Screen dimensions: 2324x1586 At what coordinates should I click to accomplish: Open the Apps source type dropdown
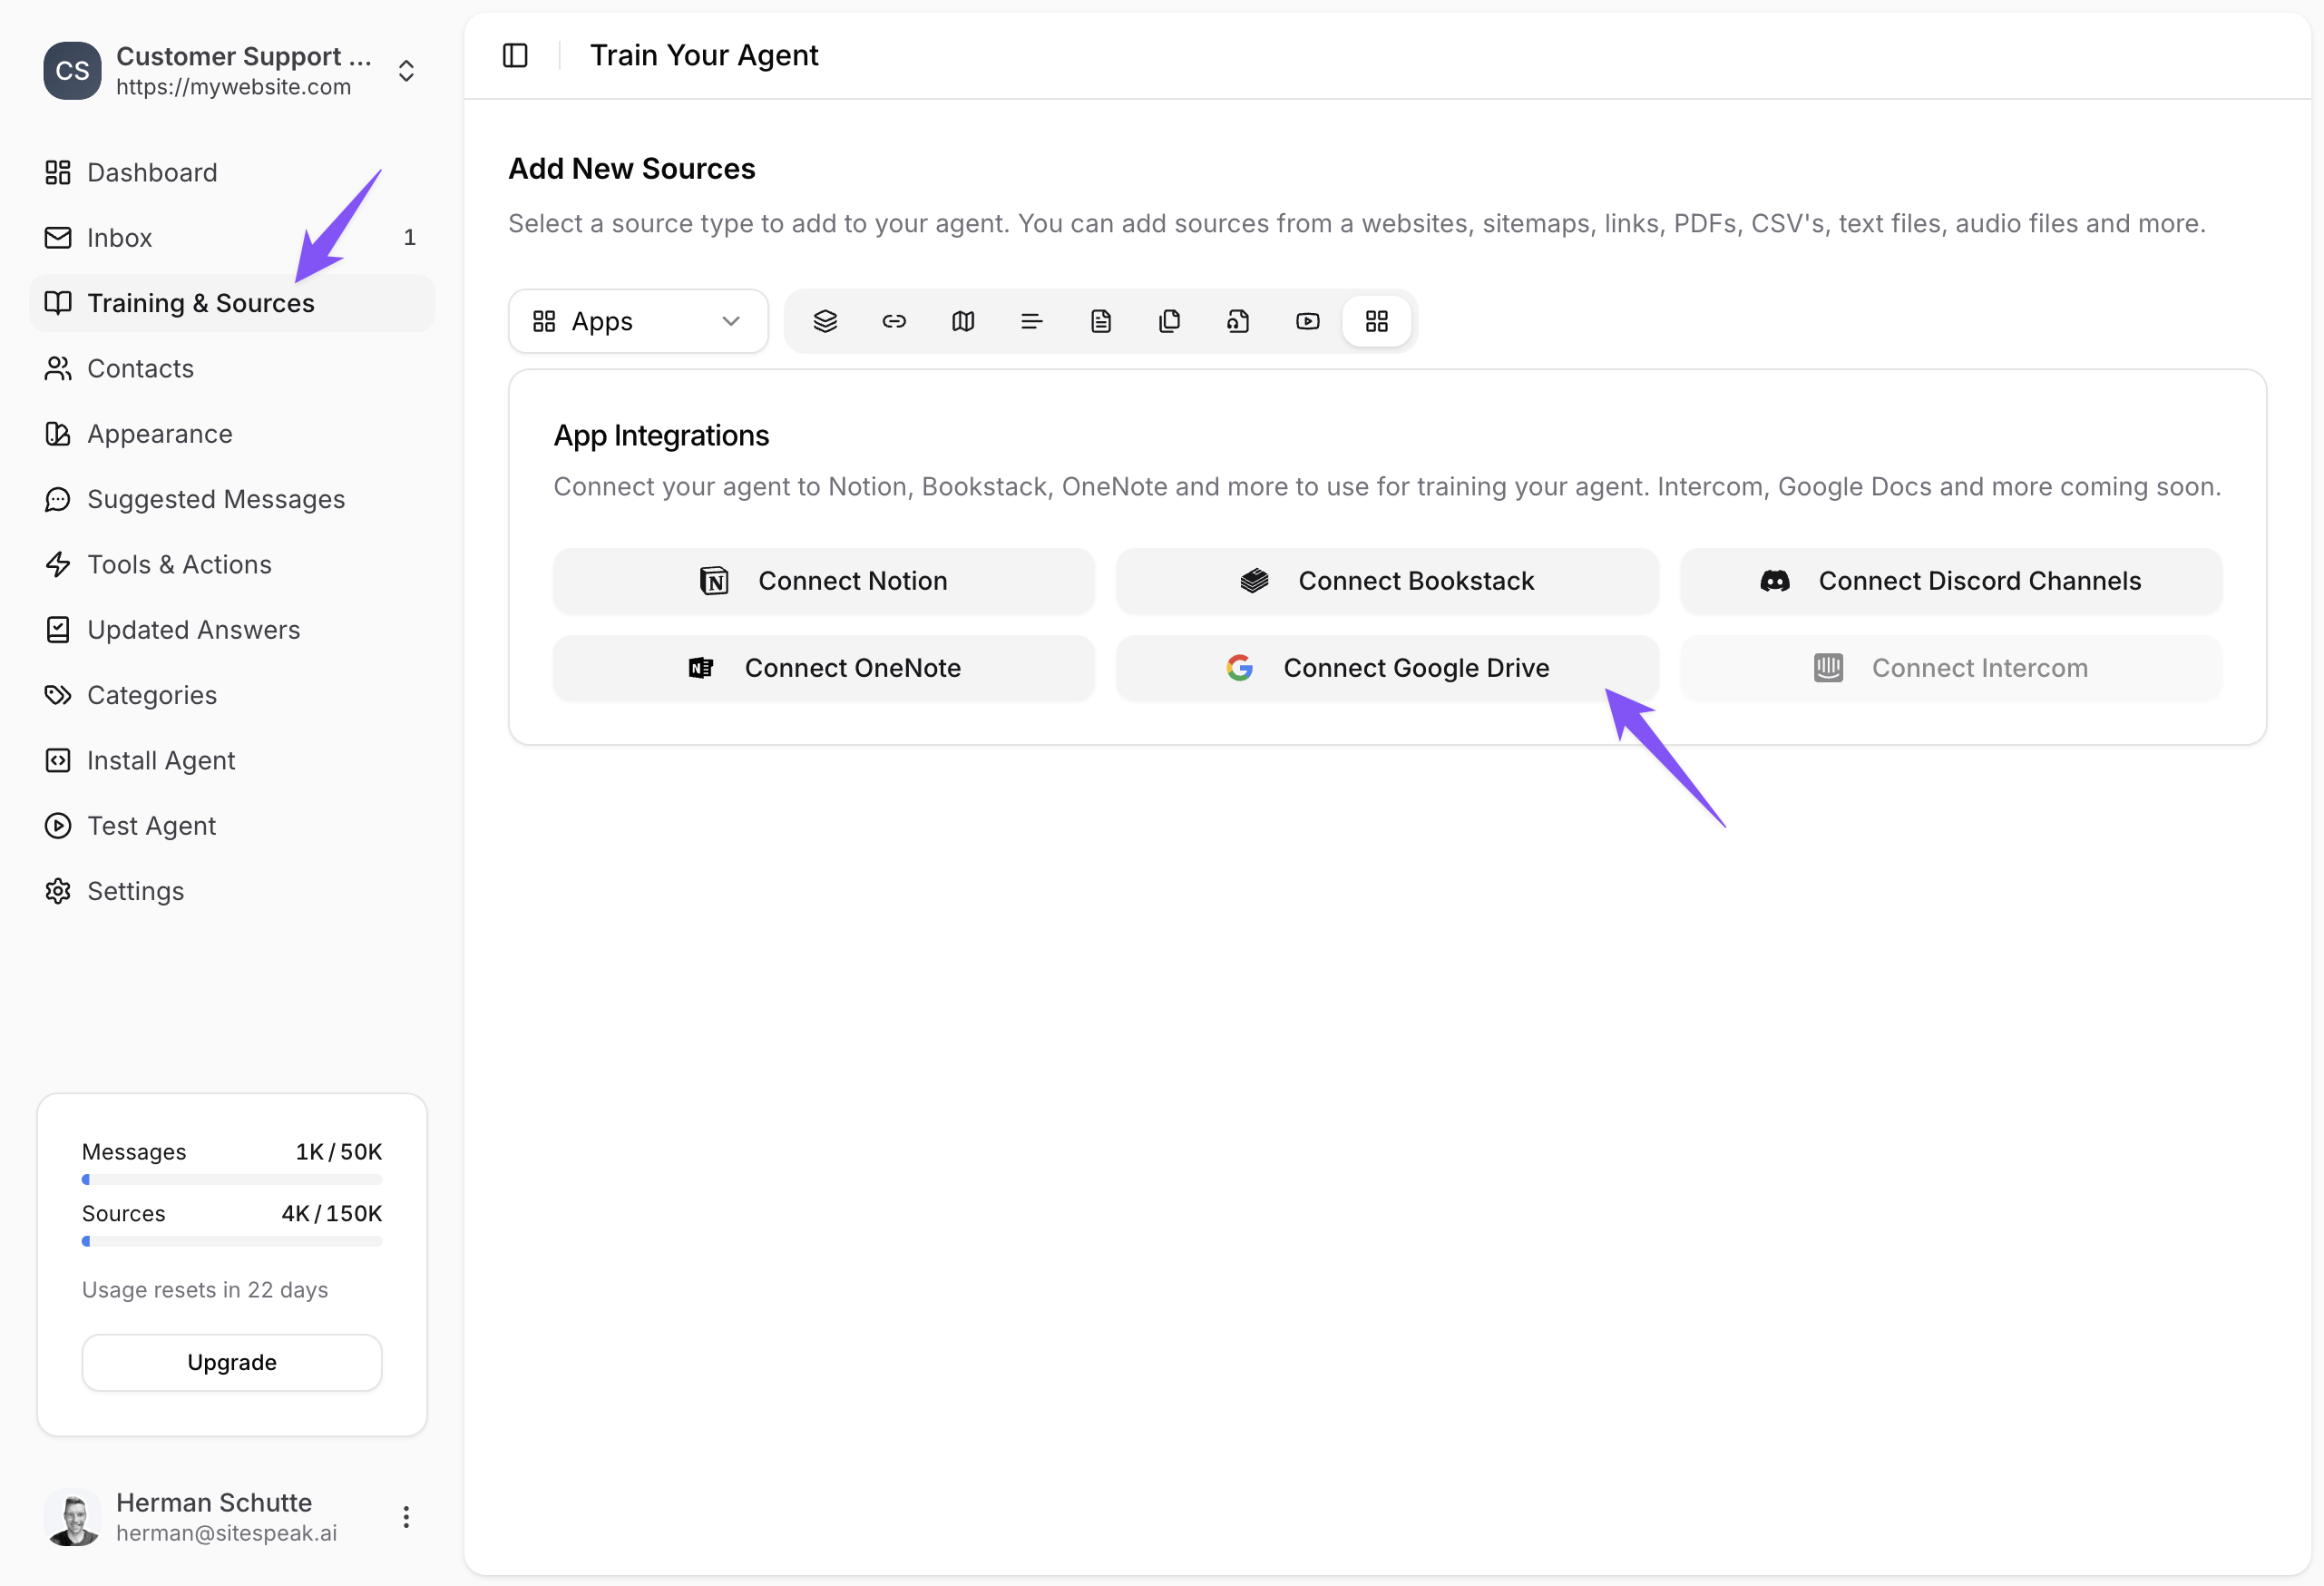[x=638, y=321]
